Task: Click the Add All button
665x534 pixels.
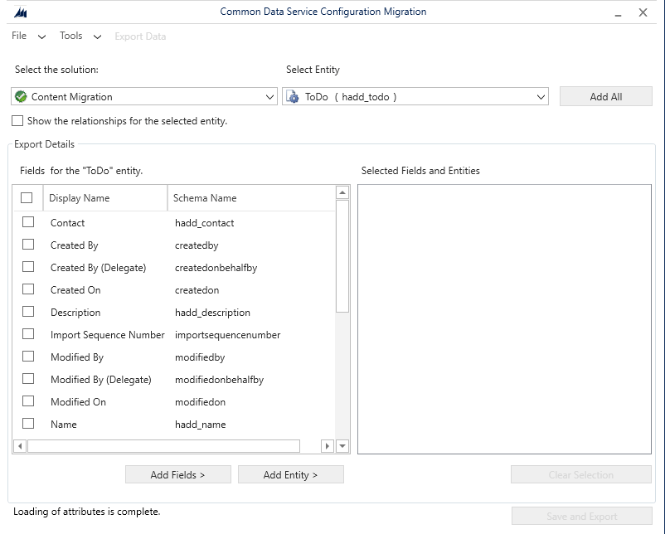Action: click(605, 97)
